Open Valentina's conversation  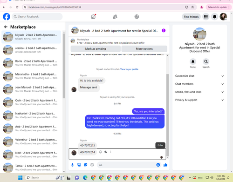31,142
